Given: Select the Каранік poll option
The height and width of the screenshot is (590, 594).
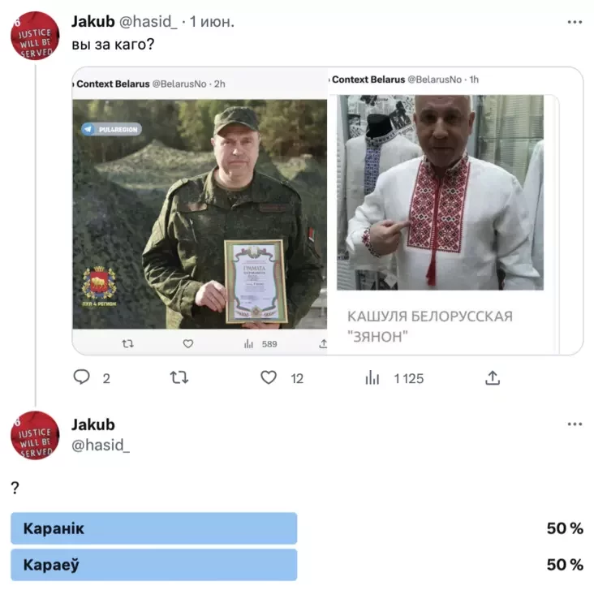Looking at the screenshot, I should point(154,528).
